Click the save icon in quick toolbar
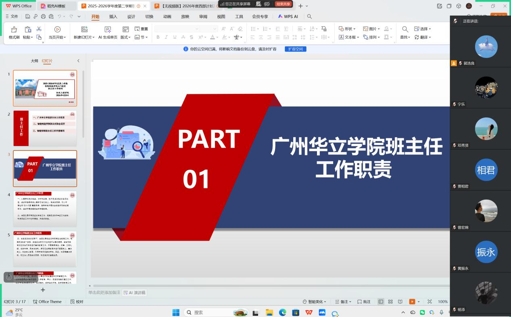This screenshot has height=317, width=511. tap(27, 17)
